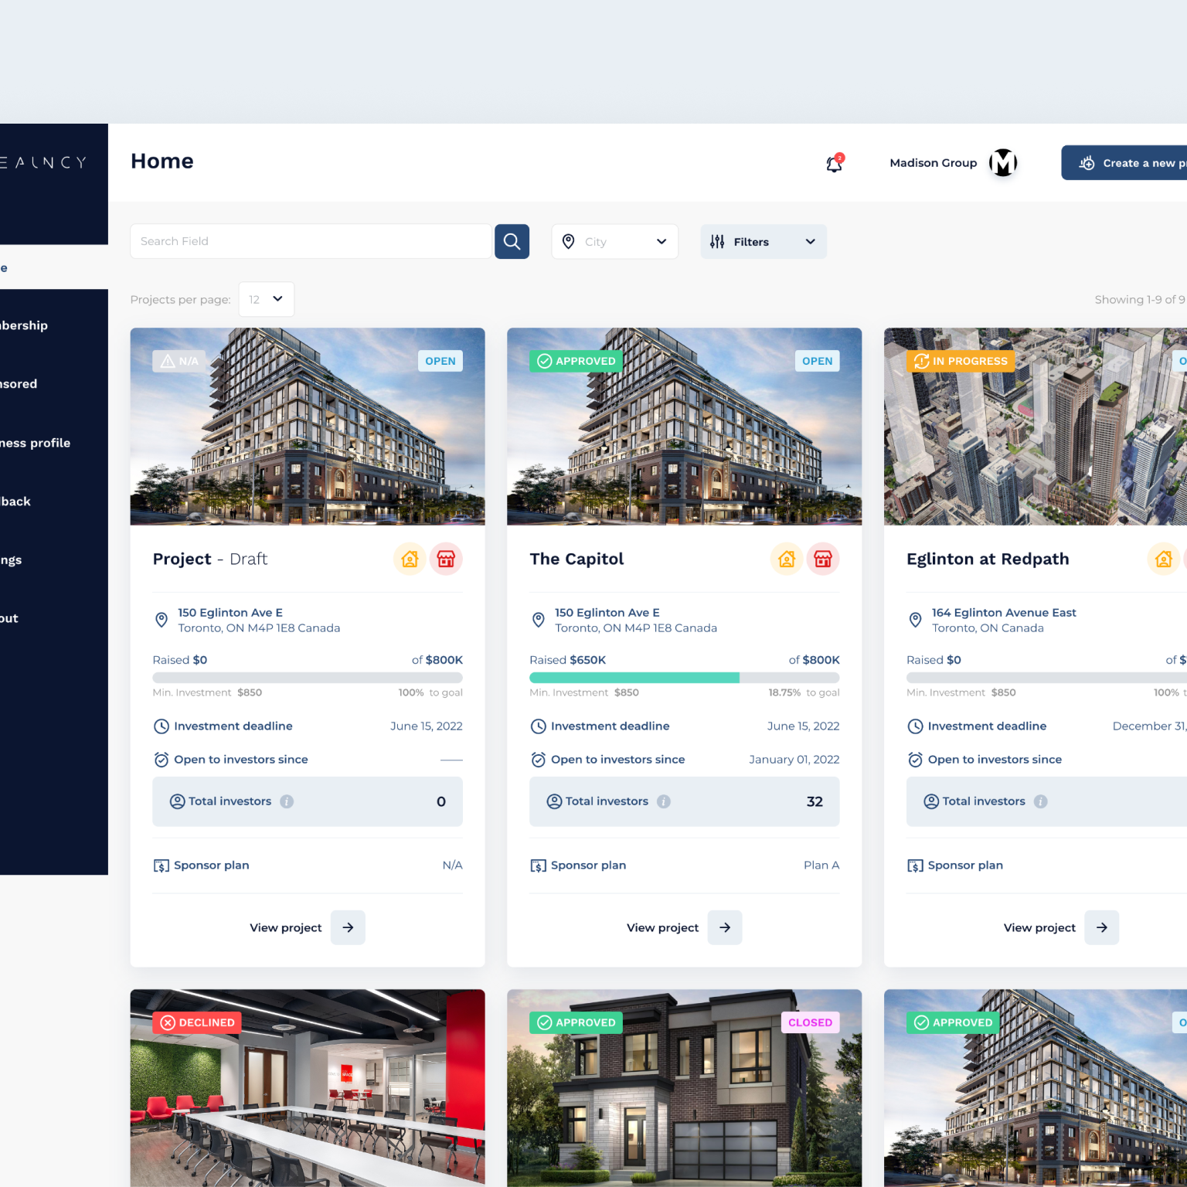1187x1187 pixels.
Task: Open the Madison Group profile avatar
Action: [x=1003, y=162]
